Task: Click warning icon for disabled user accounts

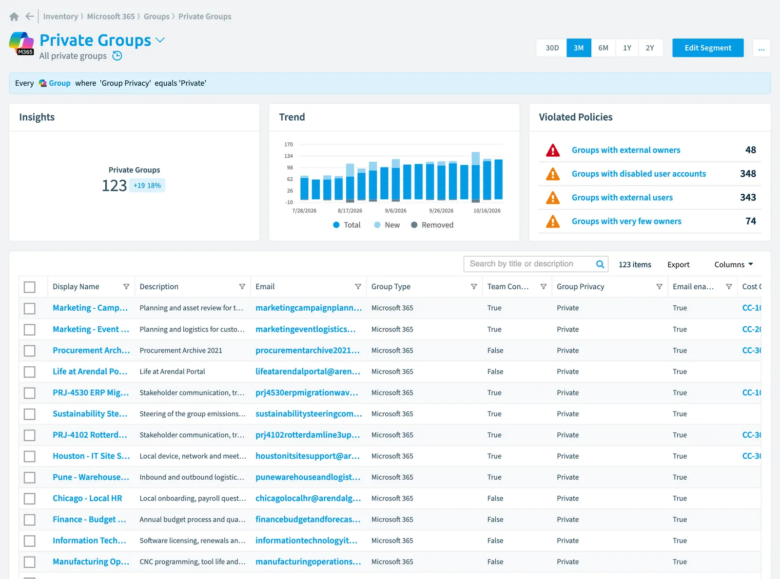Action: (553, 174)
